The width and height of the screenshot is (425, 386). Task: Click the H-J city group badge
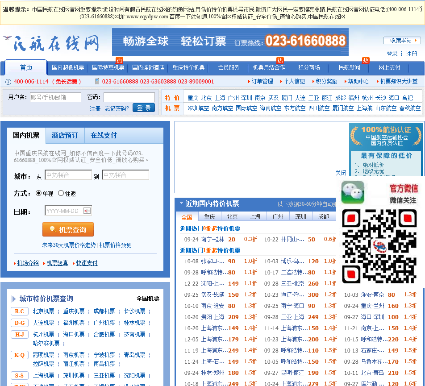pos(19,335)
